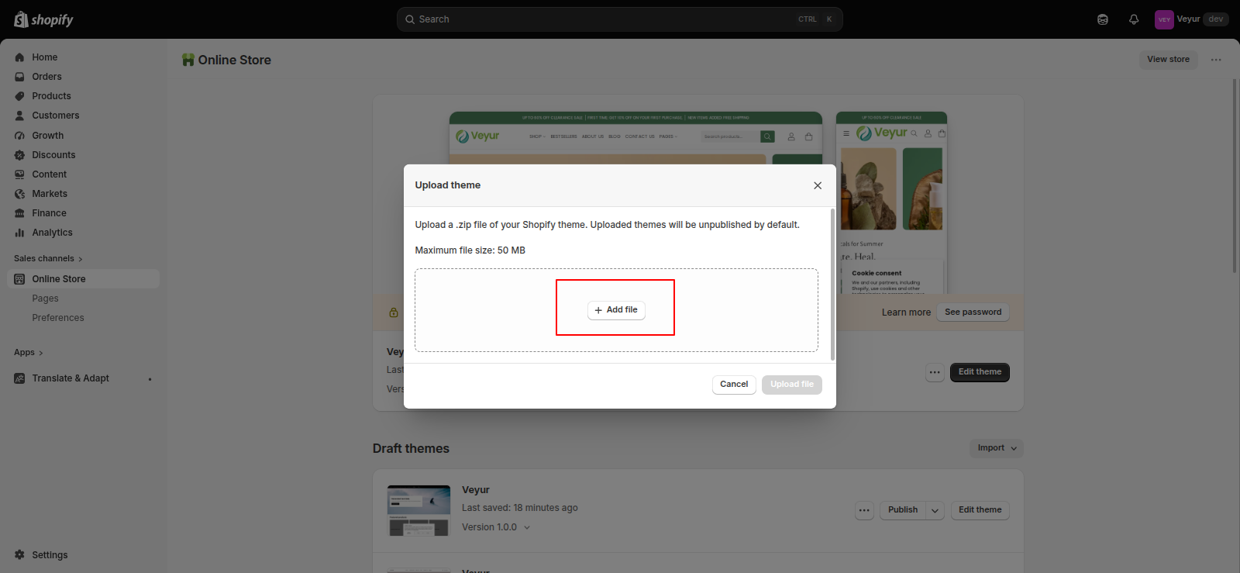Screen dimensions: 1240x573
Task: Click the Shopify logo
Action: (43, 19)
